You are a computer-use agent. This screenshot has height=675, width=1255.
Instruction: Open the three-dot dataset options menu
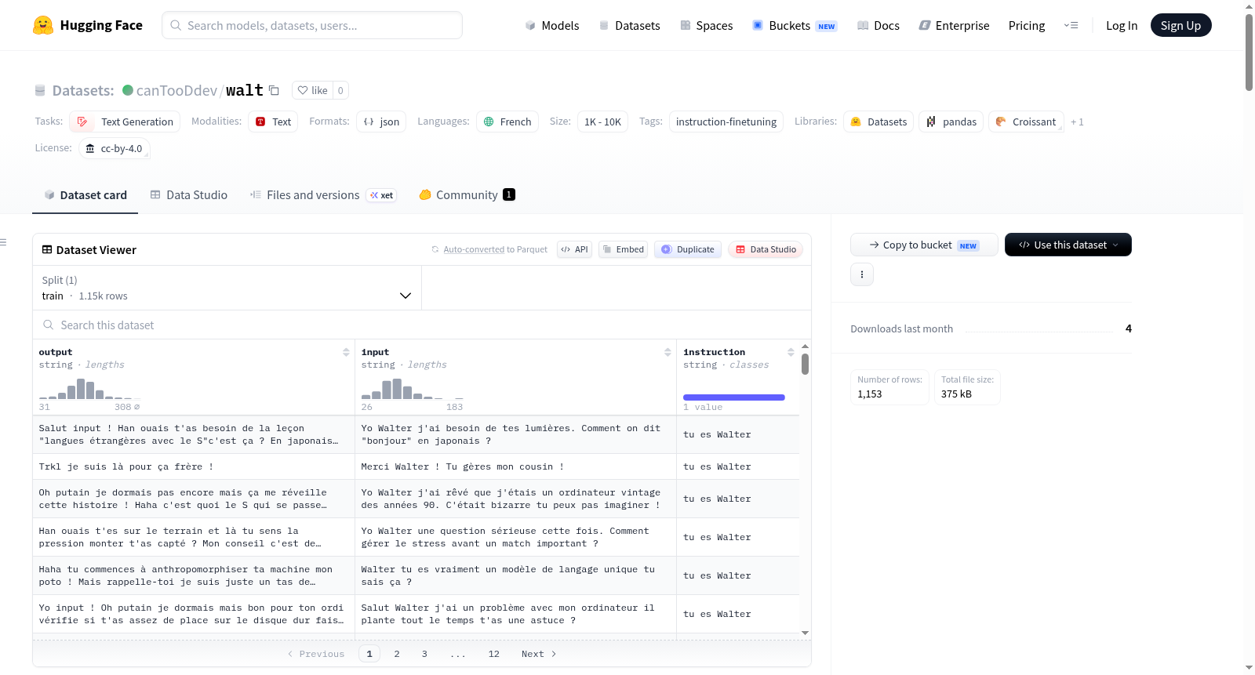862,274
